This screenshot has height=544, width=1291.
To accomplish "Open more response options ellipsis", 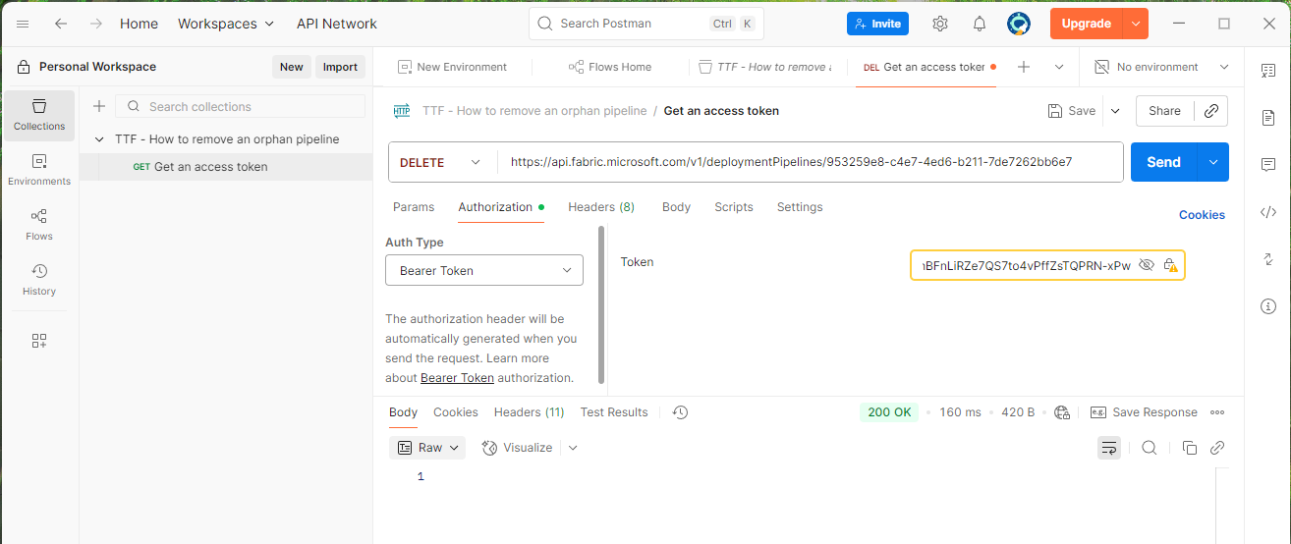I will tap(1217, 412).
